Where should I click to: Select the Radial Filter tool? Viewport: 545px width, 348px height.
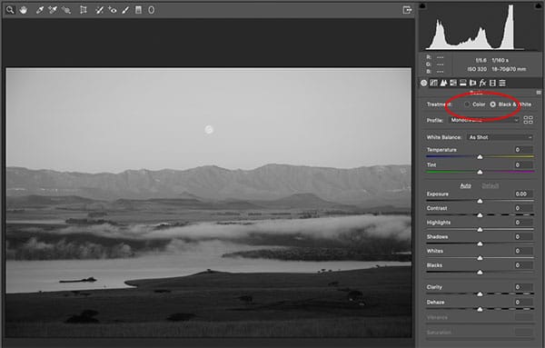coord(152,10)
